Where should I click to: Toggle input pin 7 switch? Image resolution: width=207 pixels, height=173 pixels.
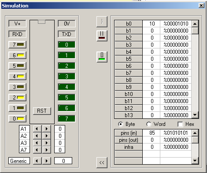(x=18, y=44)
